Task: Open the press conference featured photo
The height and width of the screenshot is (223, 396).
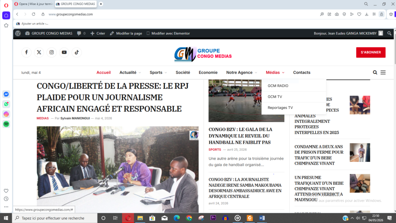Action: coord(118,170)
